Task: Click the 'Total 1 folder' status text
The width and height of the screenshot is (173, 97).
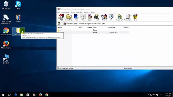Action: click(128, 68)
